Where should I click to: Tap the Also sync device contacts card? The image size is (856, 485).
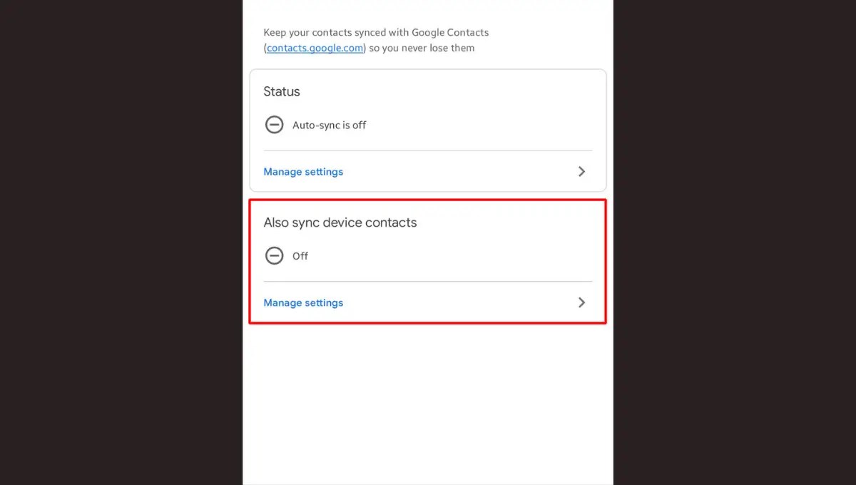[x=427, y=261]
